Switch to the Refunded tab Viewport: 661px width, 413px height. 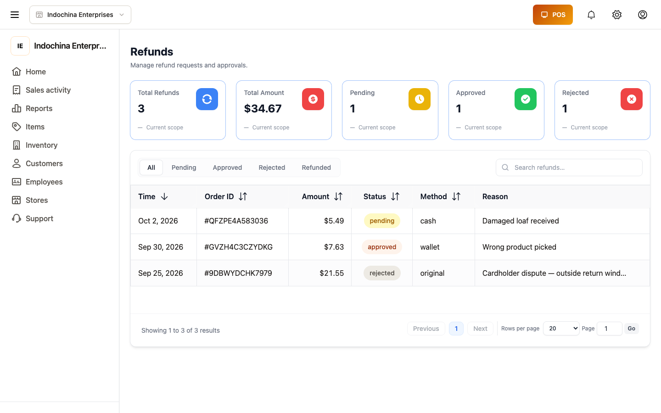click(x=316, y=167)
